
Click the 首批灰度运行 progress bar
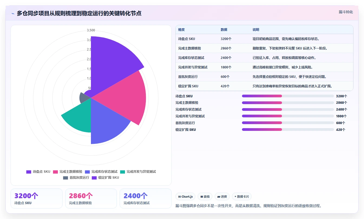point(288,123)
